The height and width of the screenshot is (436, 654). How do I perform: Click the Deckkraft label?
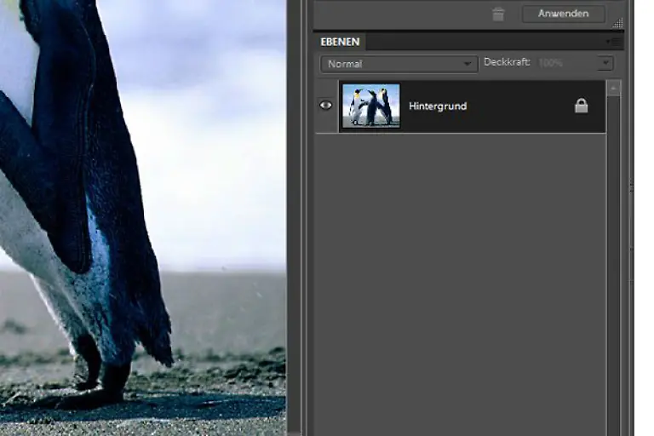pos(508,62)
